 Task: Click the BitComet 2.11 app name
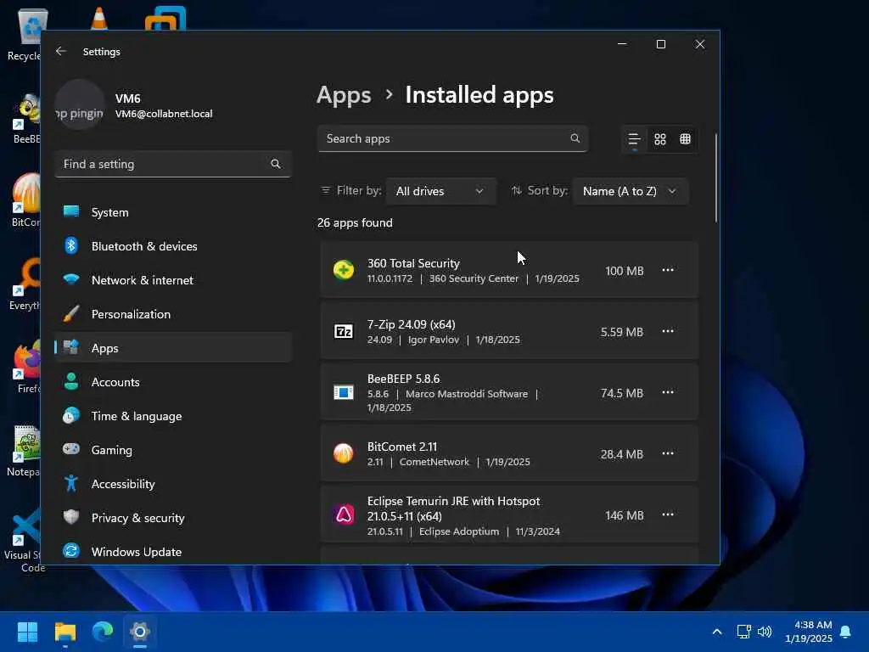401,447
